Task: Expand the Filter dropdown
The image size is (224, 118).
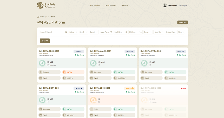Action: coord(181,32)
